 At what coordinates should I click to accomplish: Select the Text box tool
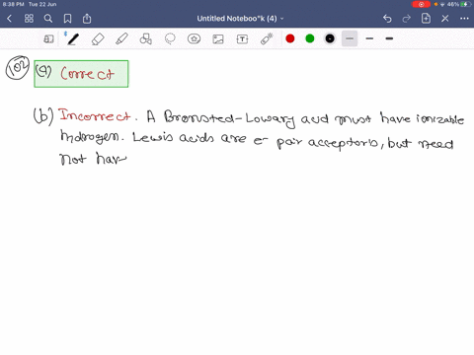242,39
